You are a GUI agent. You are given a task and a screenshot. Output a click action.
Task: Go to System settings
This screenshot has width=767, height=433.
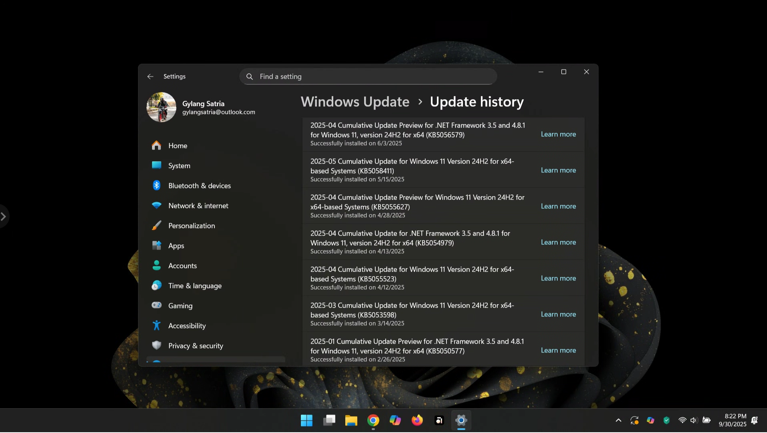216,166
